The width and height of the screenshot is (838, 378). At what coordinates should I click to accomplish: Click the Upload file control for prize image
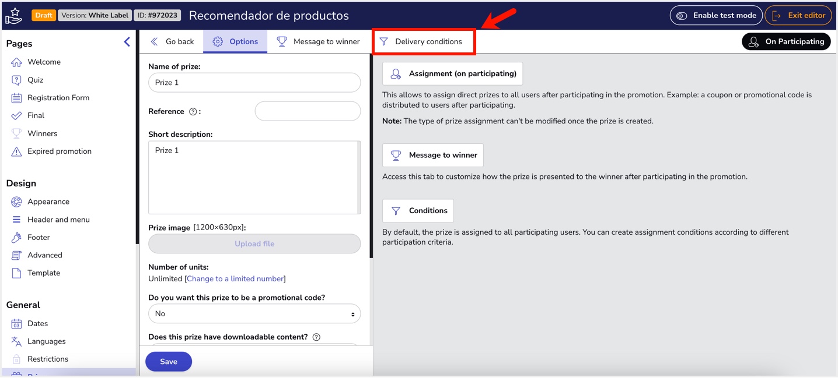pyautogui.click(x=254, y=243)
